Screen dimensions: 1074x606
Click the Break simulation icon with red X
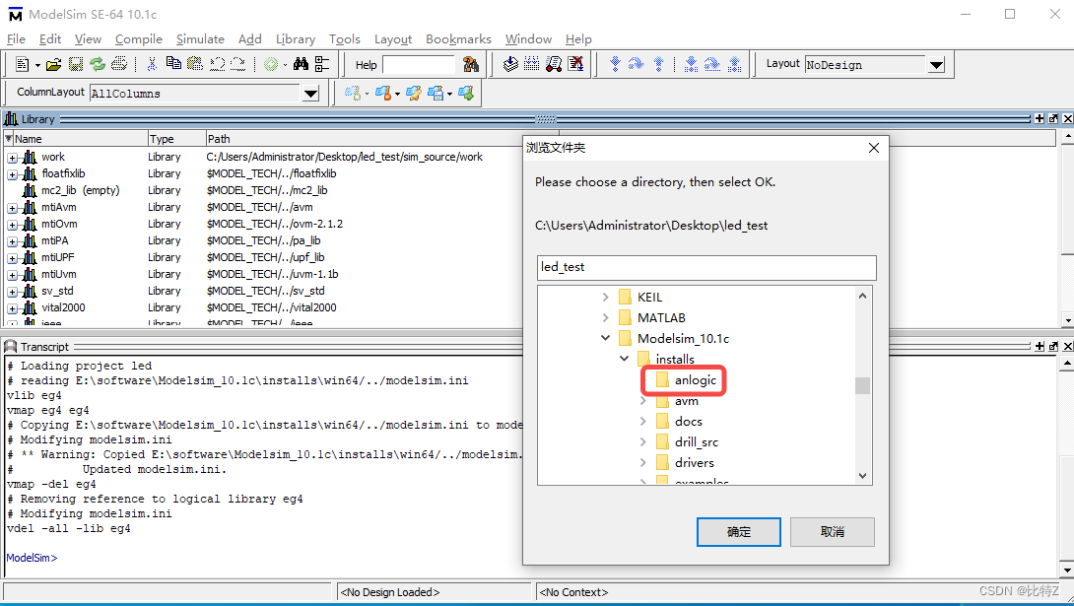pyautogui.click(x=575, y=64)
